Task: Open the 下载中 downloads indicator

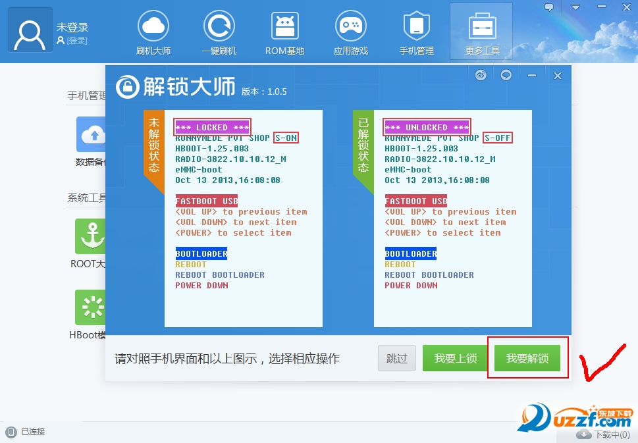Action: click(x=604, y=434)
